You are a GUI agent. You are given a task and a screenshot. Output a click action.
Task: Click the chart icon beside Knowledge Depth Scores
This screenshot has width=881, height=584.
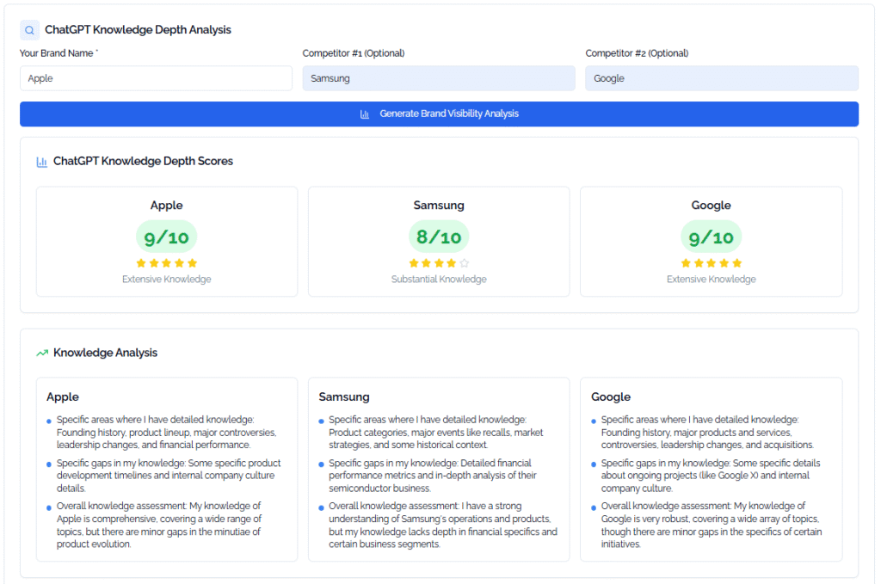click(41, 162)
